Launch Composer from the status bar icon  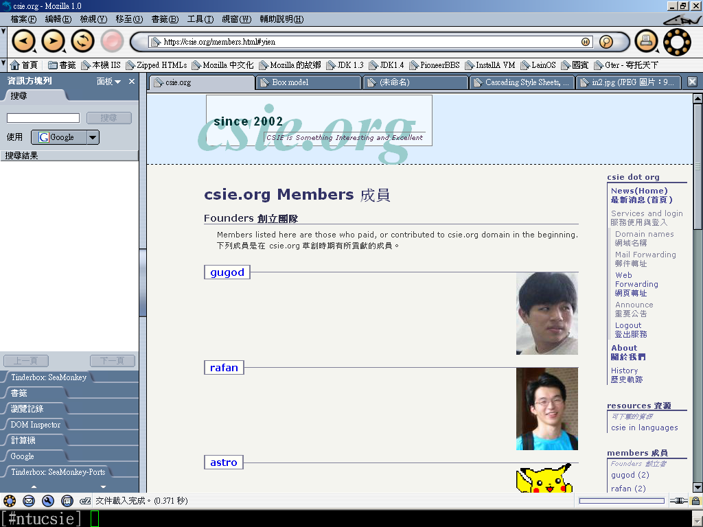pyautogui.click(x=48, y=500)
